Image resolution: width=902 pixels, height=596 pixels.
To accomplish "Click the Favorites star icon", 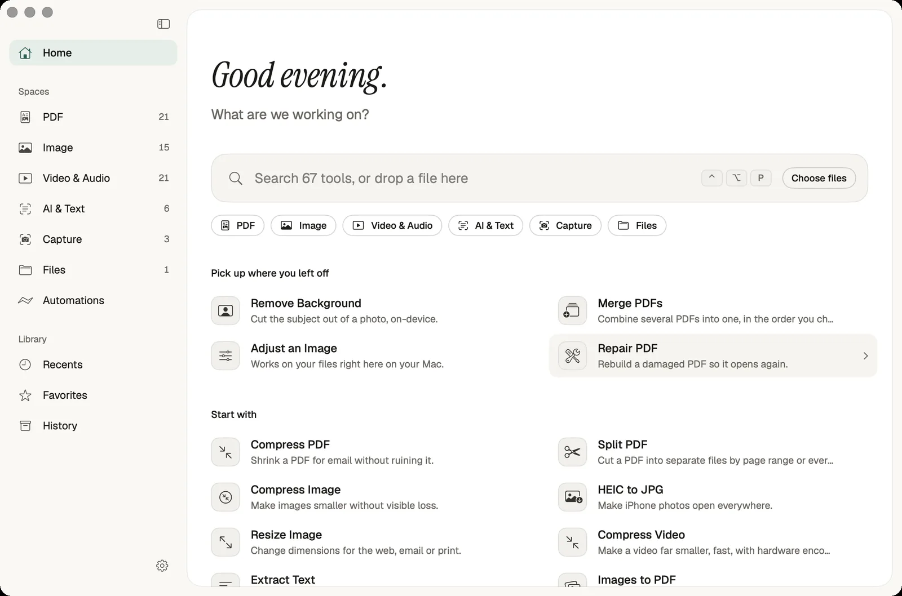I will click(x=25, y=395).
